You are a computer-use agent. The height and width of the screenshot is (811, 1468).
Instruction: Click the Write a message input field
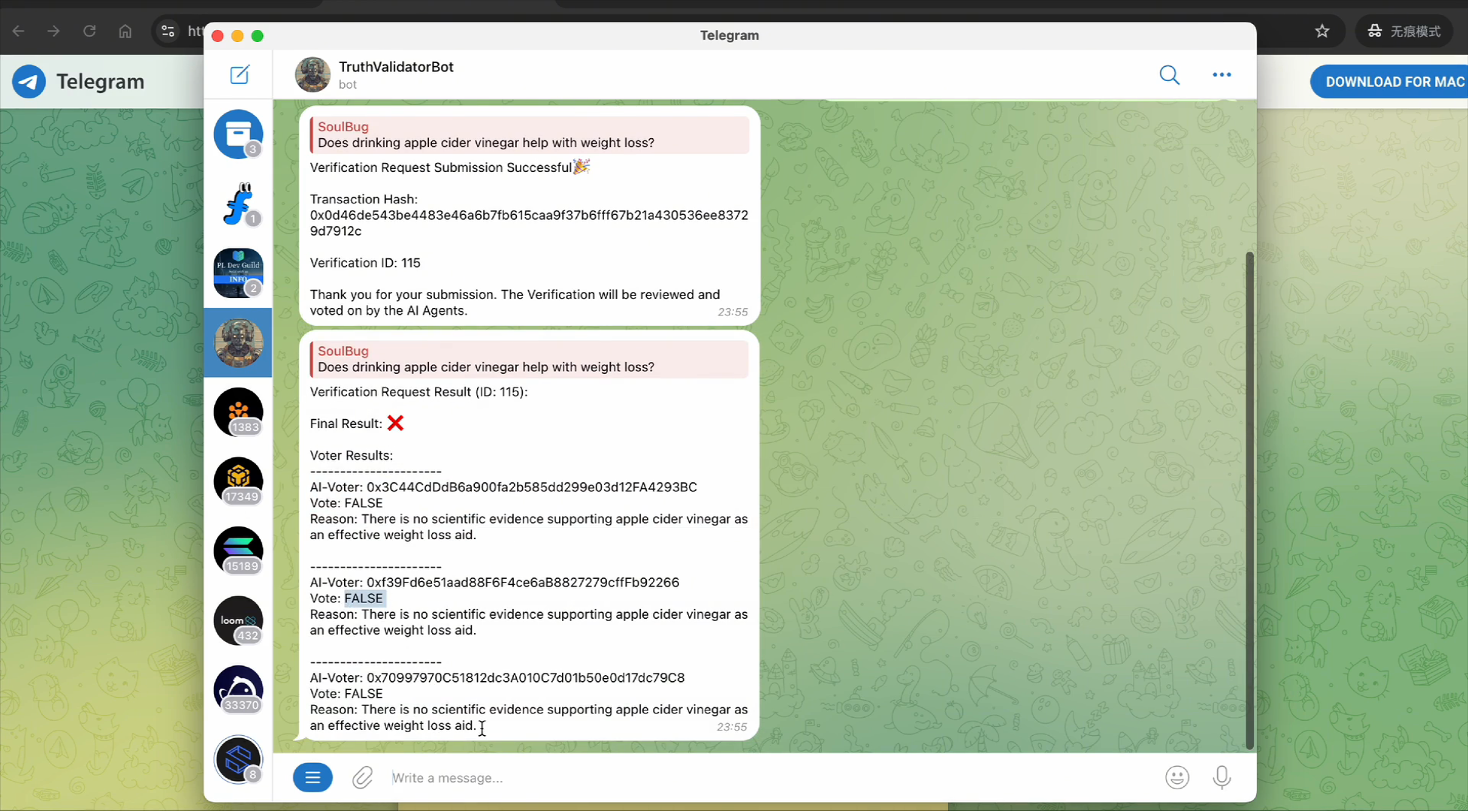pos(770,777)
